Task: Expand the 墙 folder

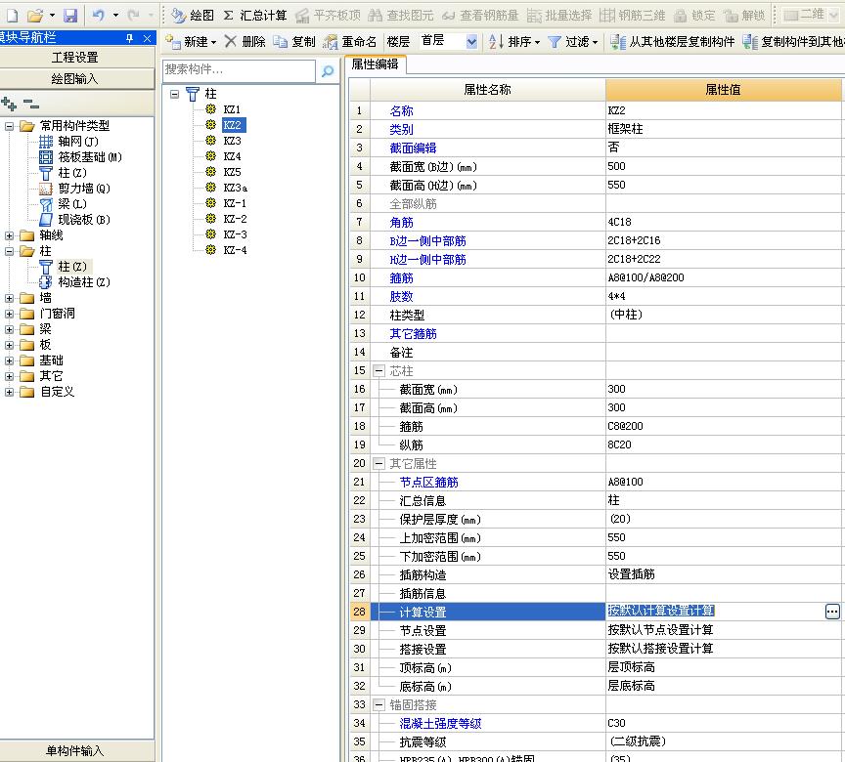Action: pyautogui.click(x=9, y=298)
